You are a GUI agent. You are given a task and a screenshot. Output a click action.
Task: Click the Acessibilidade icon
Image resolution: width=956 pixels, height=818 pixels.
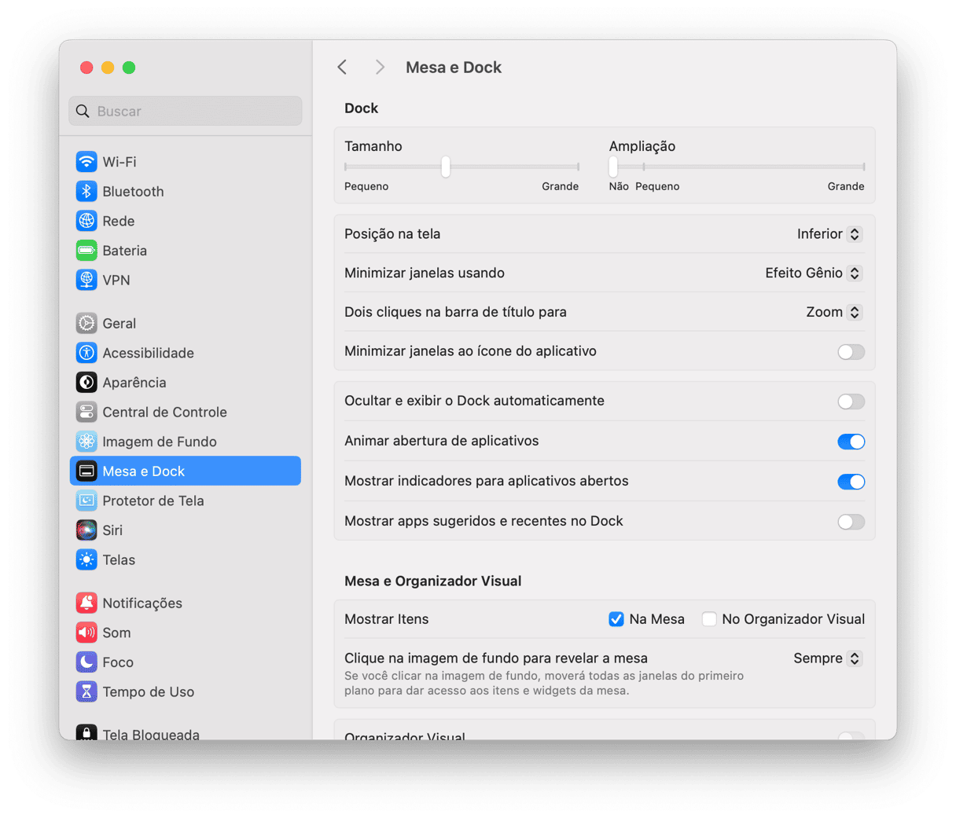[x=86, y=353]
